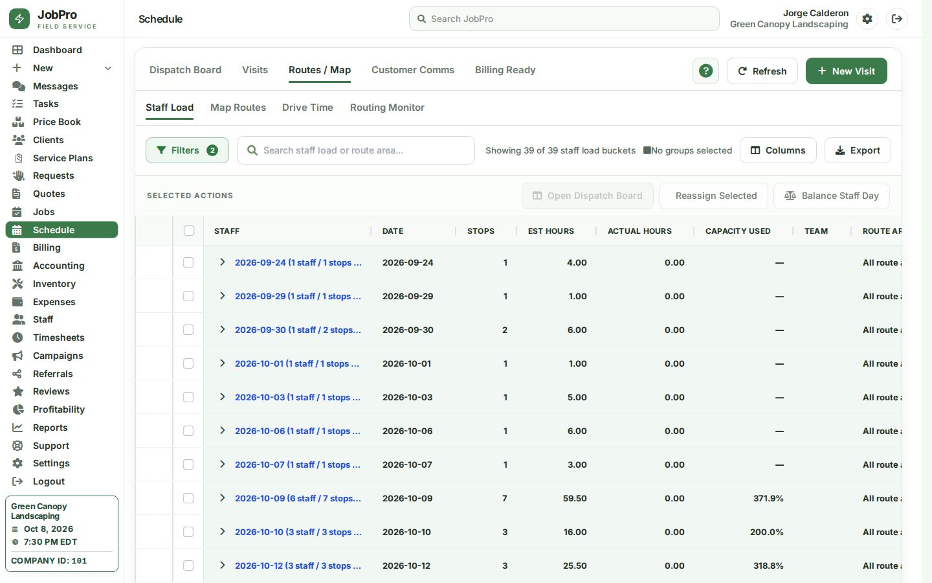Switch to the Dispatch Board tab

tap(185, 70)
